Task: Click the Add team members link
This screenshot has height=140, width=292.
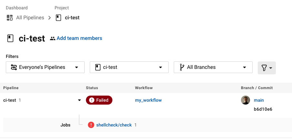Action: (79, 38)
